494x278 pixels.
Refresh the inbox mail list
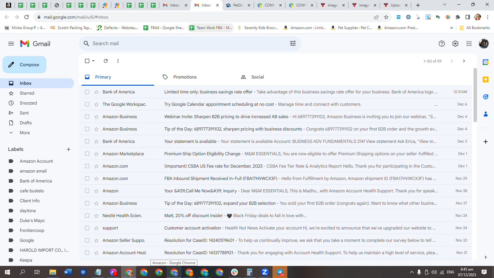(106, 61)
